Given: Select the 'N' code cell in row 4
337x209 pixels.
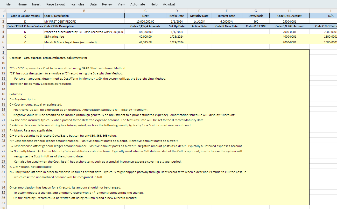Looking at the screenshot, I should 25,32.
